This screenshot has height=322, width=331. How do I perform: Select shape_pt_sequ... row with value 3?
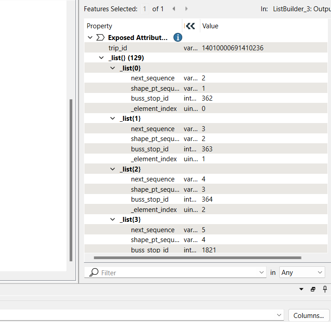point(206,190)
